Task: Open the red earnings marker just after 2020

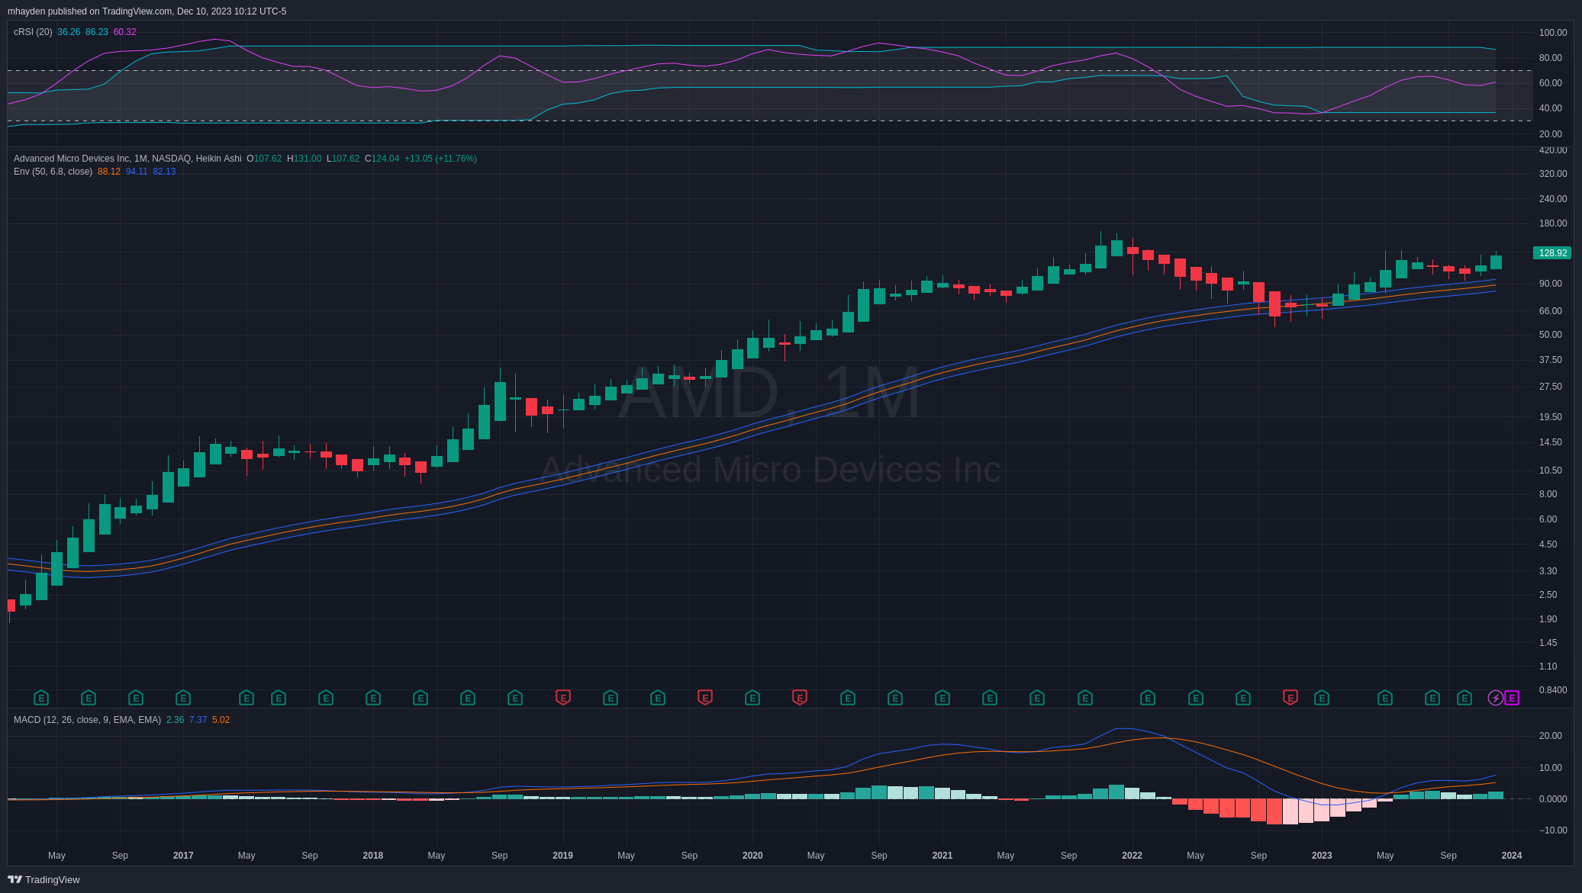Action: [x=800, y=698]
